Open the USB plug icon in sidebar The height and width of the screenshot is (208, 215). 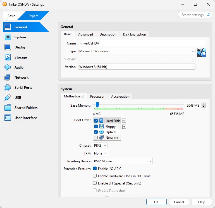pyautogui.click(x=8, y=97)
